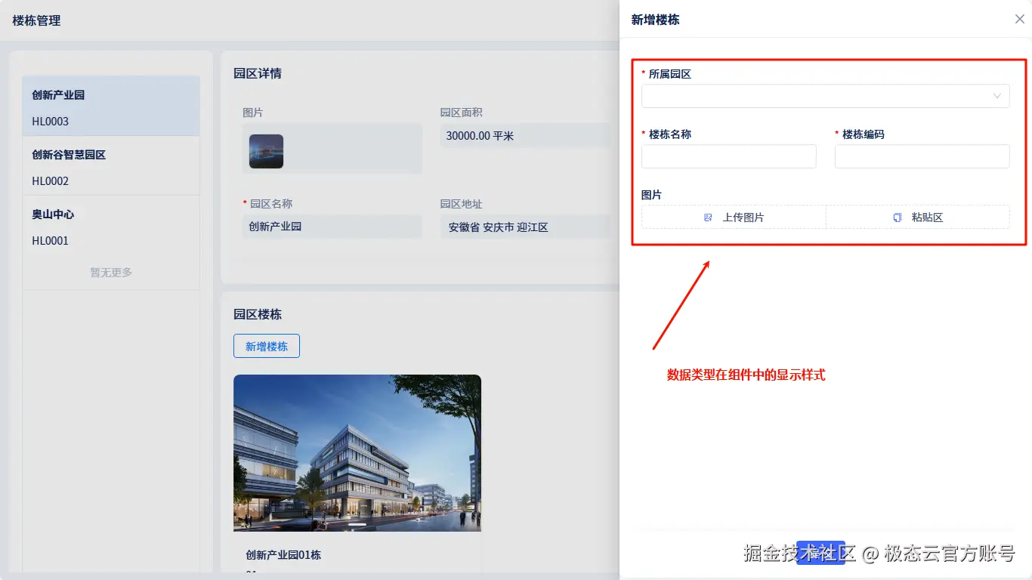Select 创新谷智慧园区 in park list

(x=111, y=166)
